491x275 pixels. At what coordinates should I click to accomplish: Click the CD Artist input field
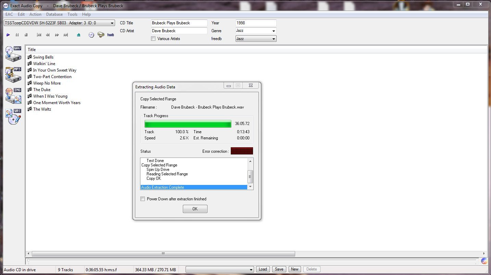tap(179, 31)
